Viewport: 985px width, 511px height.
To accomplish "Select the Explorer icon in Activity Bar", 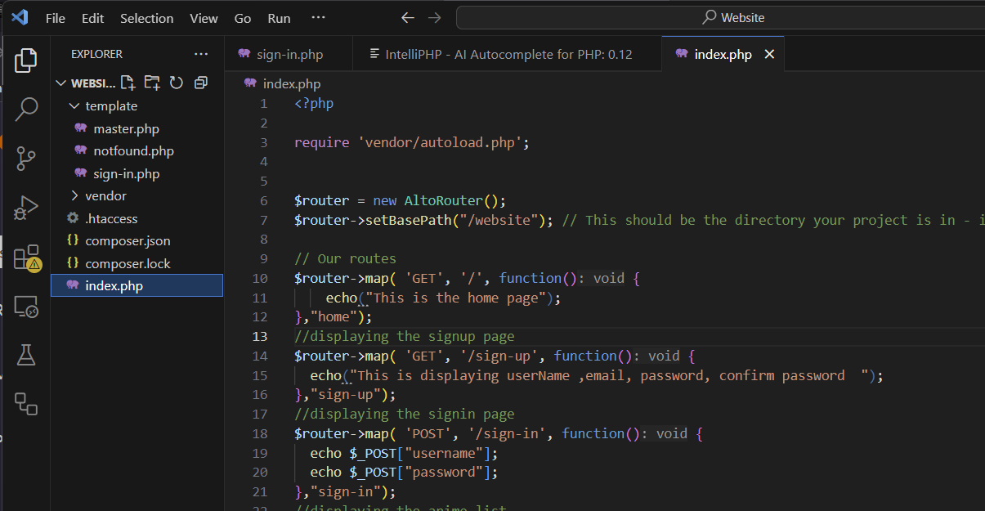I will click(26, 60).
